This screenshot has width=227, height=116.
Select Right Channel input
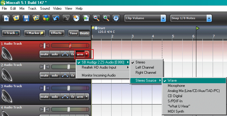[x=146, y=73]
